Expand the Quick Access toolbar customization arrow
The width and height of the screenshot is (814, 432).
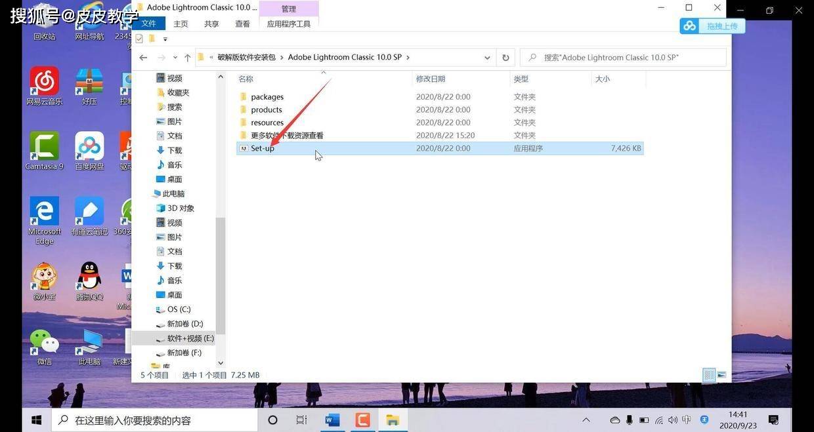(x=165, y=39)
